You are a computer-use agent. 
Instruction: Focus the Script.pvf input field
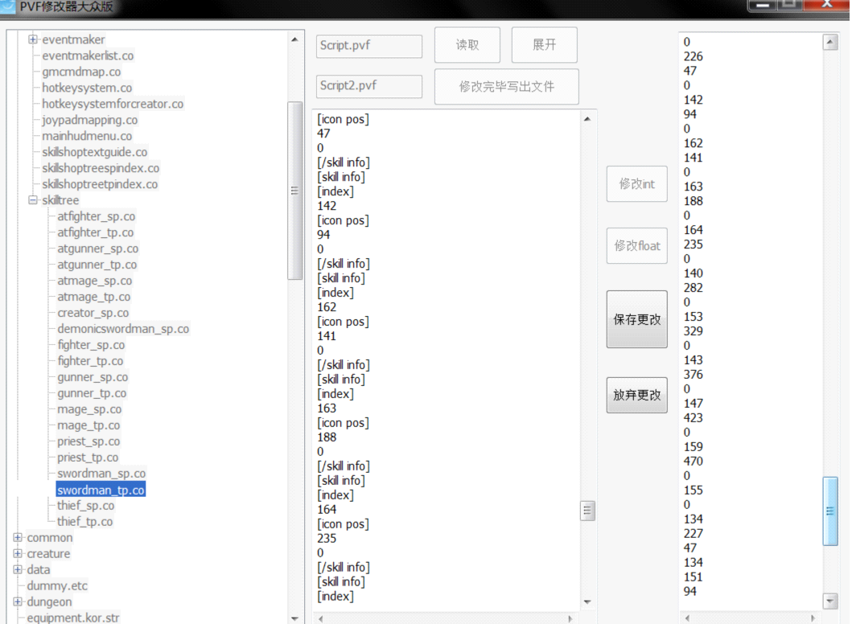click(x=368, y=46)
